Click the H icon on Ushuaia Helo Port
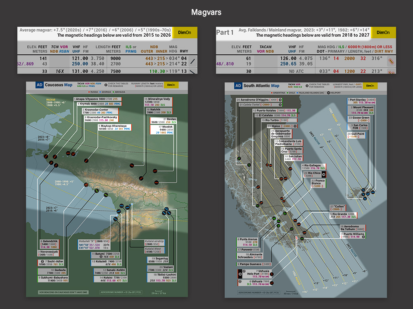Screen dimensions: 413x309 pos(240,274)
